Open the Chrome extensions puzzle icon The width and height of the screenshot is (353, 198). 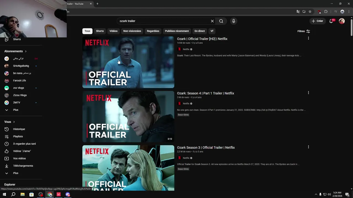click(x=326, y=12)
